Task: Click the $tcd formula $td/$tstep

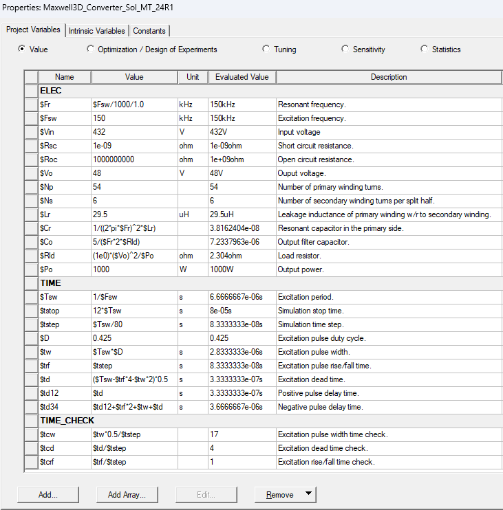Action: coord(134,448)
